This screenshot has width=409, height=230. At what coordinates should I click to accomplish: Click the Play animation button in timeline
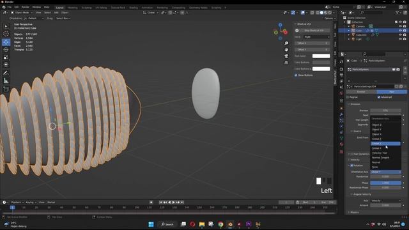173,203
